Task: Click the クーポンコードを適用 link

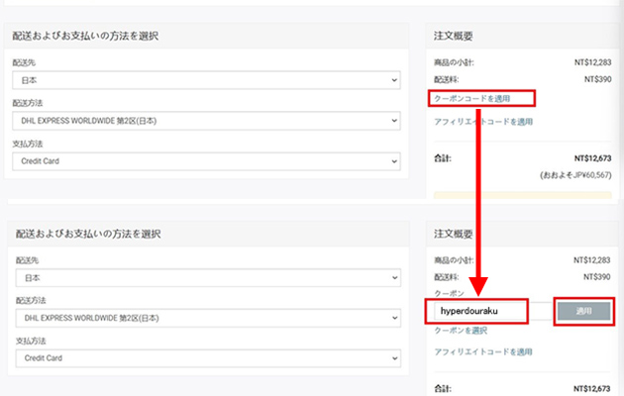Action: tap(481, 98)
